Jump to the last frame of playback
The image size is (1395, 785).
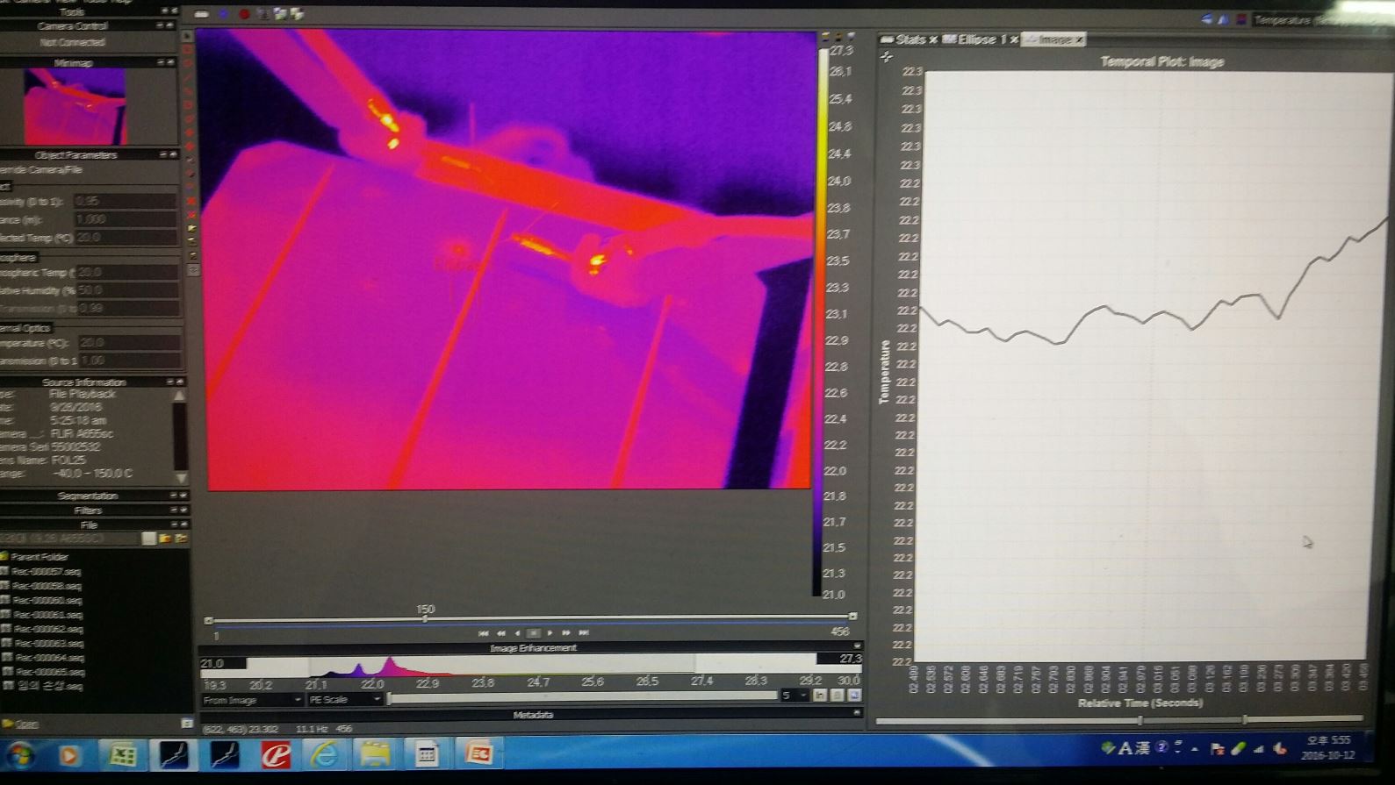coord(584,632)
